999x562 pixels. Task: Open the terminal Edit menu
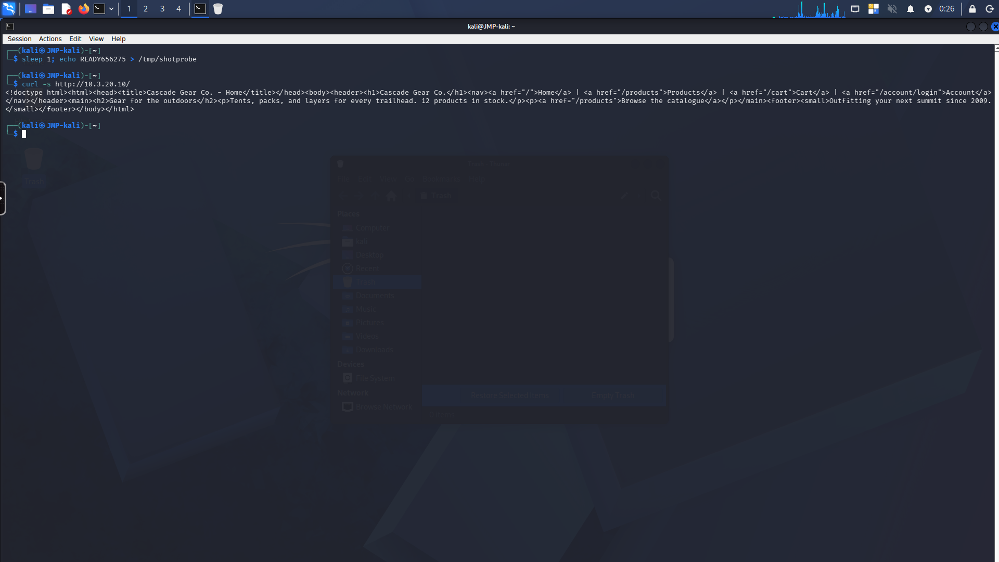pos(75,39)
